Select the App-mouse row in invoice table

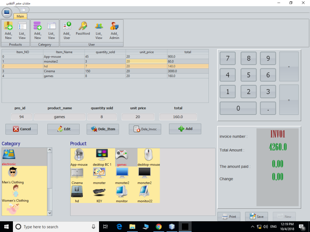[105, 57]
